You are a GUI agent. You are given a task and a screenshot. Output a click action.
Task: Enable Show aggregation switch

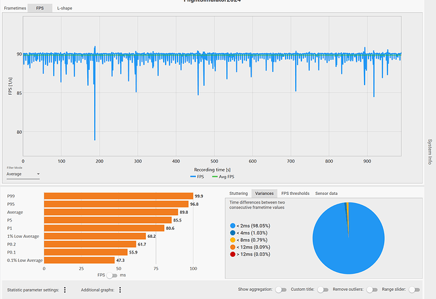tap(281, 290)
